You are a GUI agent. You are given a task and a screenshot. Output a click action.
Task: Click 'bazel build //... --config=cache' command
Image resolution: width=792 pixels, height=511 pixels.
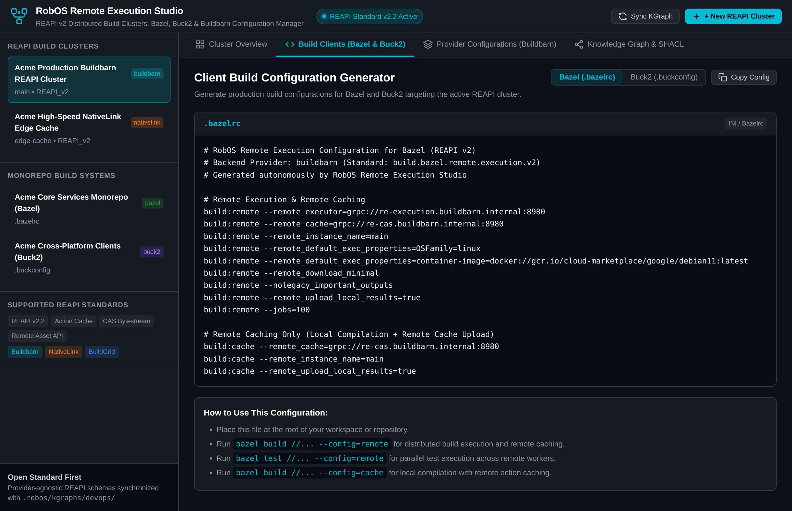(309, 472)
